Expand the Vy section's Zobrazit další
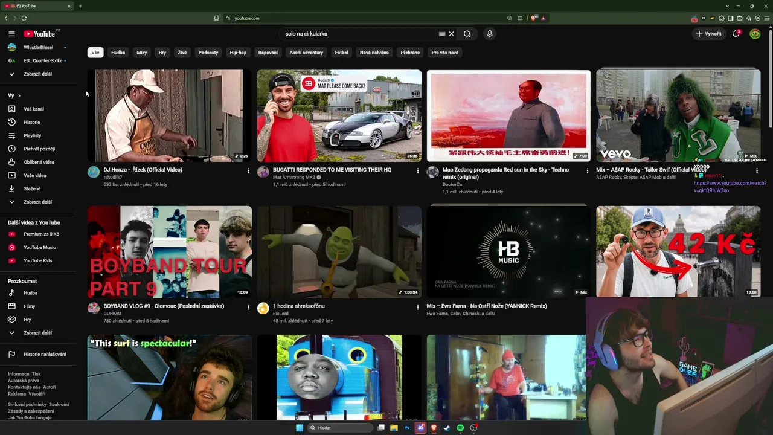773x435 pixels. [x=39, y=202]
